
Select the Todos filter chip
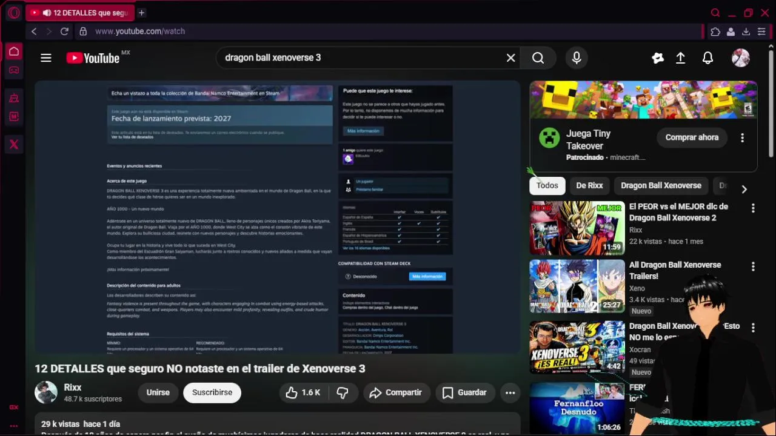coord(547,185)
